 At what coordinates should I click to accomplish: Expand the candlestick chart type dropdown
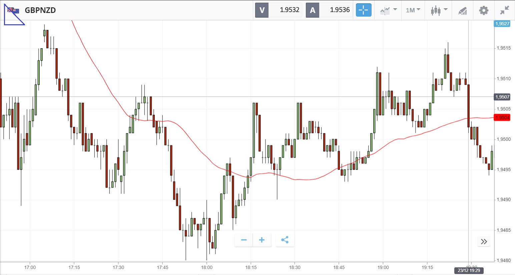point(439,10)
